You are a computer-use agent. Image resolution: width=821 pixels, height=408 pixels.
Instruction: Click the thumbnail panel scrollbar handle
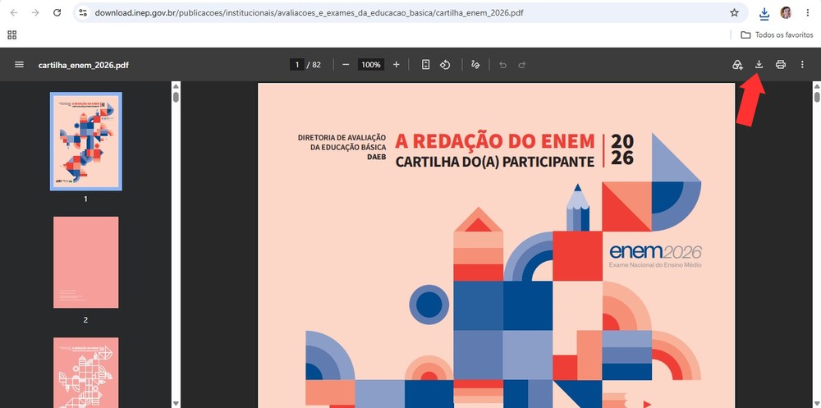tap(176, 97)
